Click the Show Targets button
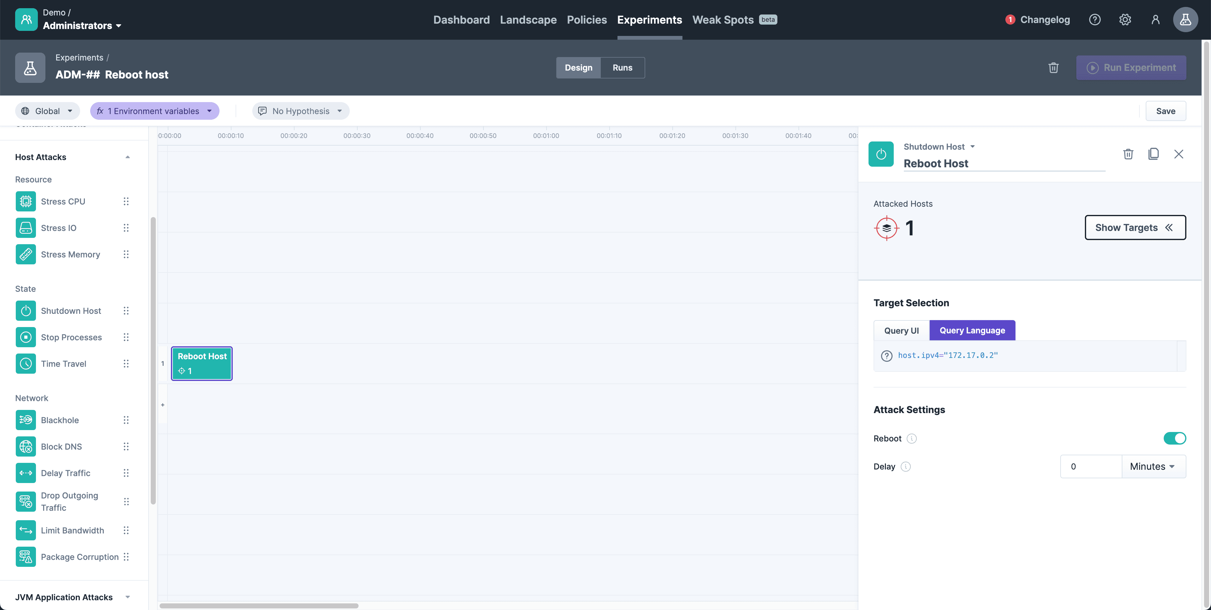 (1135, 227)
